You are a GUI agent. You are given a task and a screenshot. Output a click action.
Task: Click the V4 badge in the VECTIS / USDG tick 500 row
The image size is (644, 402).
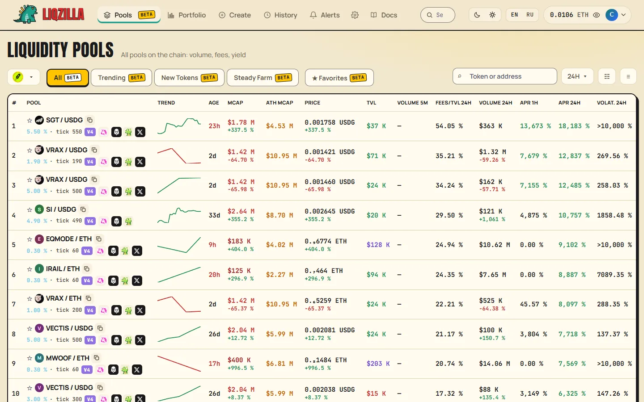(x=90, y=340)
